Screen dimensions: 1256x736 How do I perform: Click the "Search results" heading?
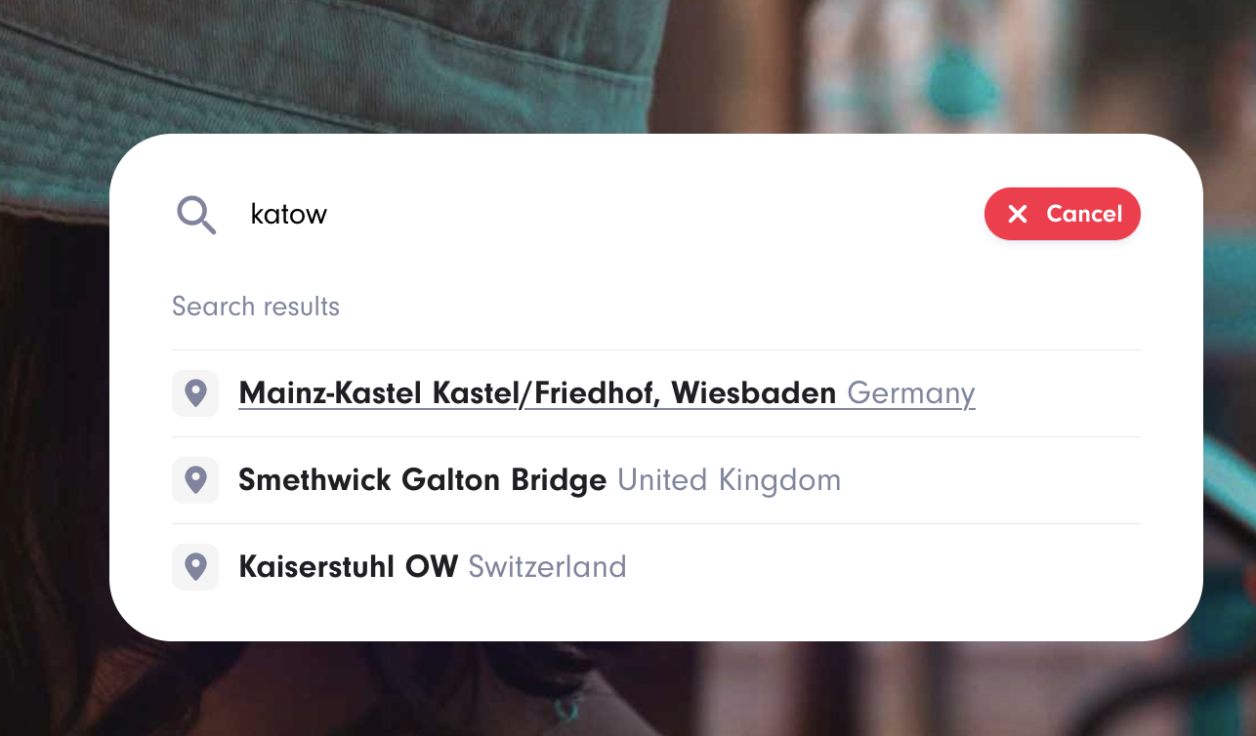[256, 307]
